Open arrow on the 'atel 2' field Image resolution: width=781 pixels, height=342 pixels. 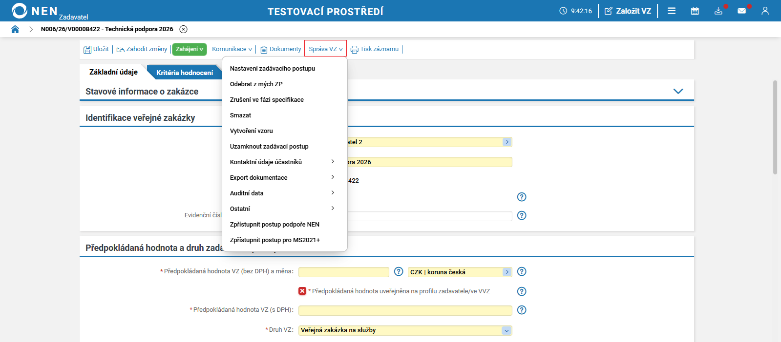tap(507, 142)
